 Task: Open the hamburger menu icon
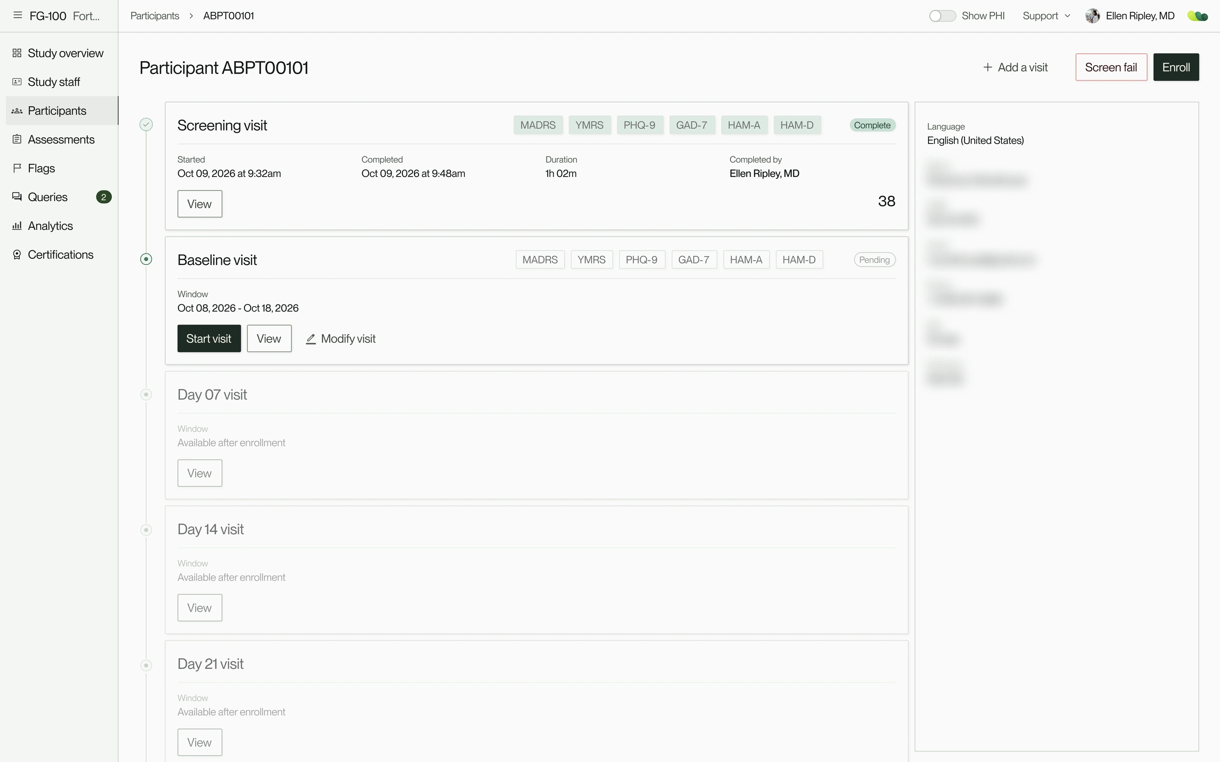point(18,15)
